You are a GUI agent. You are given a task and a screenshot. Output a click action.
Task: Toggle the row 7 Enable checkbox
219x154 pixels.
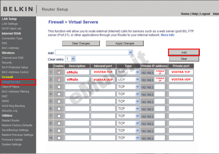pyautogui.click(x=59, y=116)
